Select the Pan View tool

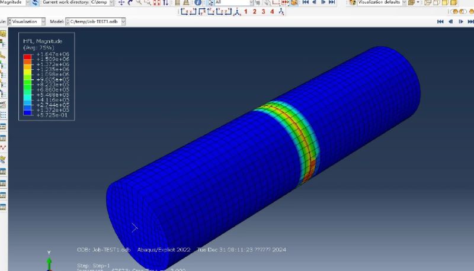(x=121, y=2)
